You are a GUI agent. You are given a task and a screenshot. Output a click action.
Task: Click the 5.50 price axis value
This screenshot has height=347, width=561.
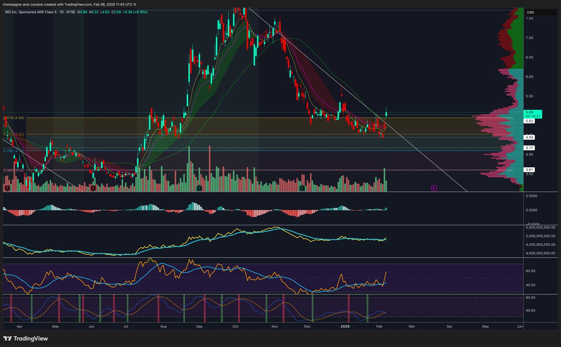coord(529,96)
